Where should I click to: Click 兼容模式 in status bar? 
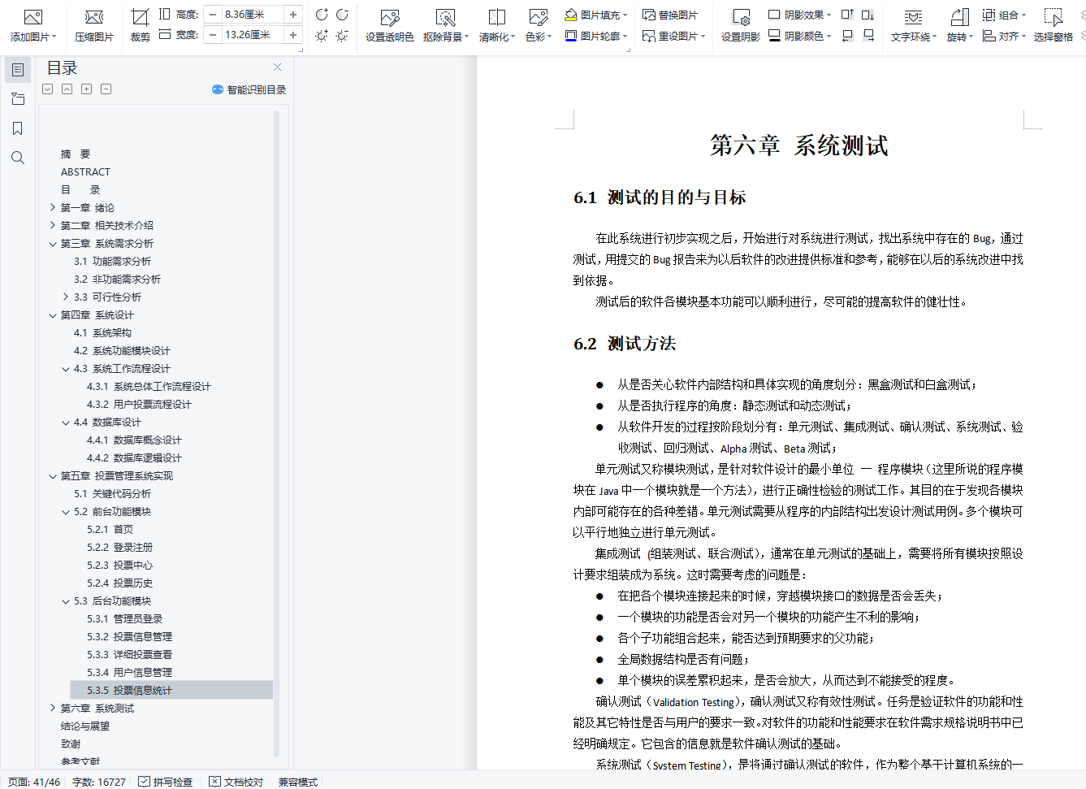(x=298, y=782)
